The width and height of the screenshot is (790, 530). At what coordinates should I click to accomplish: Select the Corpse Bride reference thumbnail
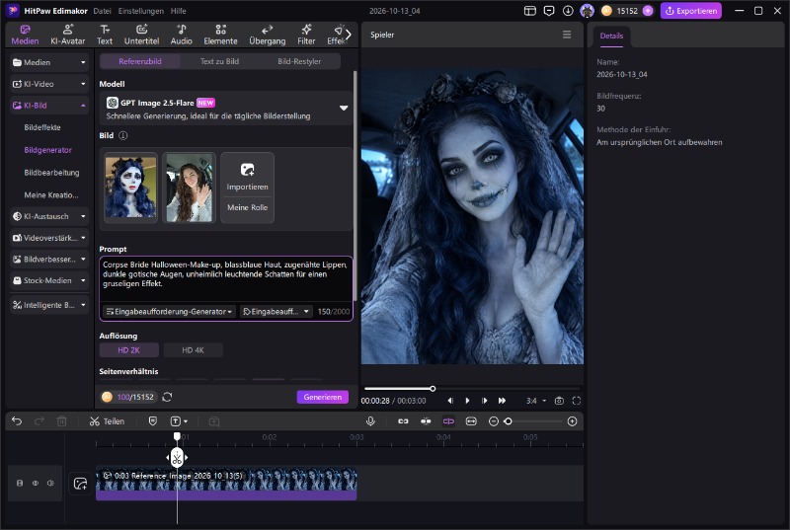tap(130, 188)
